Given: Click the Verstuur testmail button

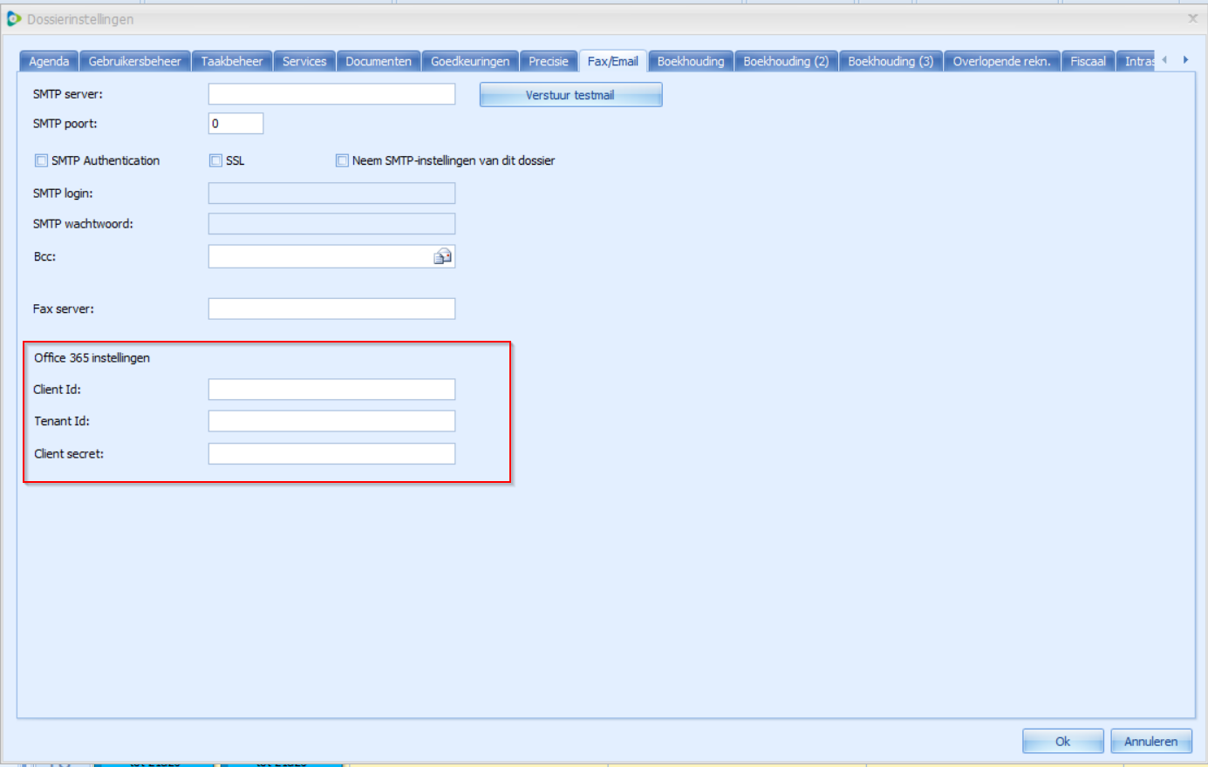Looking at the screenshot, I should coord(570,95).
